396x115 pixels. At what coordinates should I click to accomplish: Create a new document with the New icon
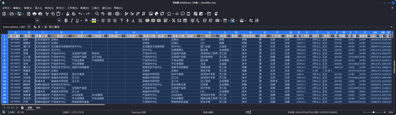click(x=4, y=14)
